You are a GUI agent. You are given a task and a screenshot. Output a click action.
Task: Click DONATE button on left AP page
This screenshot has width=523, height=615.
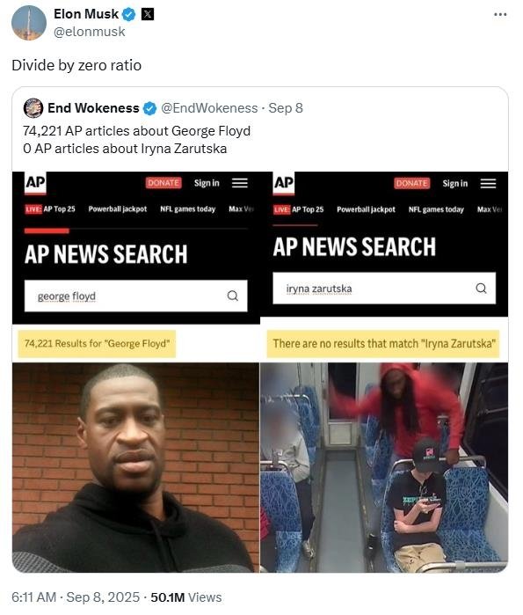click(x=163, y=183)
